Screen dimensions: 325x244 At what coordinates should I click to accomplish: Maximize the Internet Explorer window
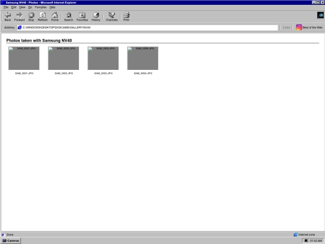(318, 2)
